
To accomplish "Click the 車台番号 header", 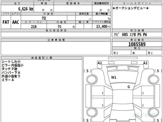I will pos(137,40).
